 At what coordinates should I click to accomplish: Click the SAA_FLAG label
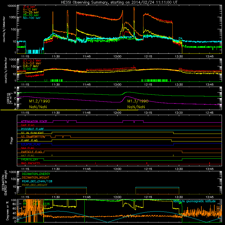[x=28, y=148]
